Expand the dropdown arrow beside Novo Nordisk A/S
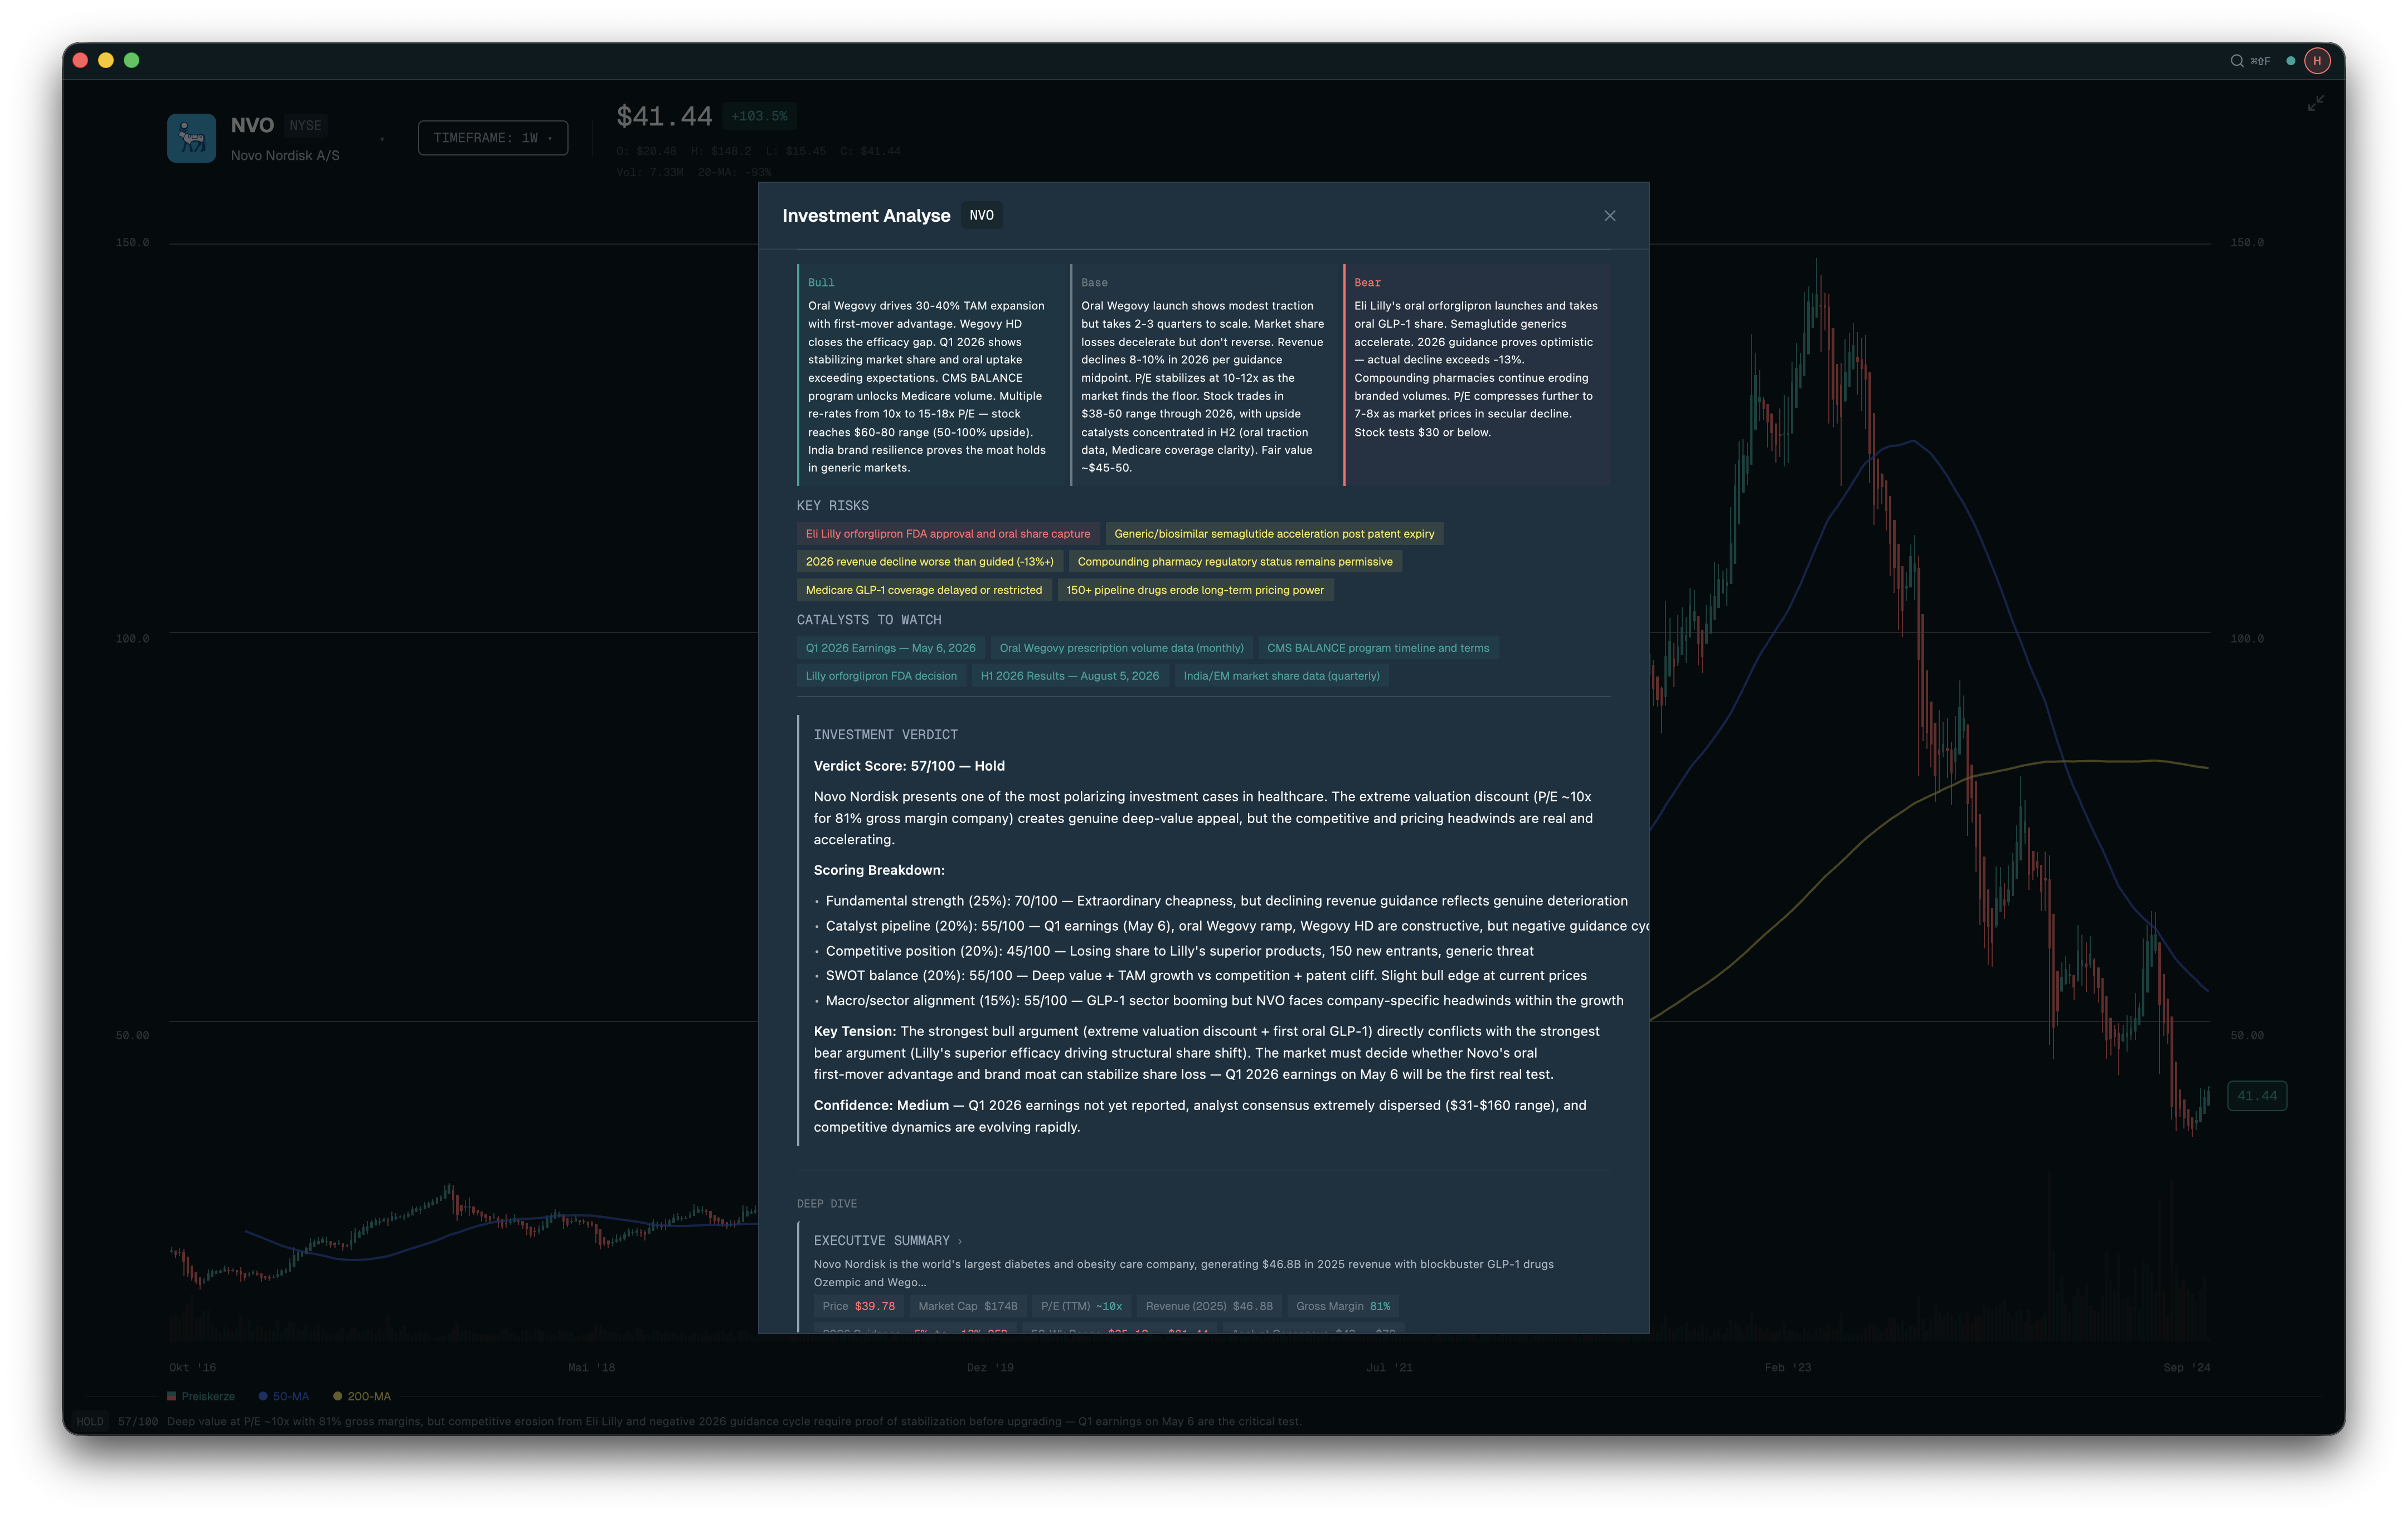Image resolution: width=2408 pixels, height=1518 pixels. tap(381, 138)
